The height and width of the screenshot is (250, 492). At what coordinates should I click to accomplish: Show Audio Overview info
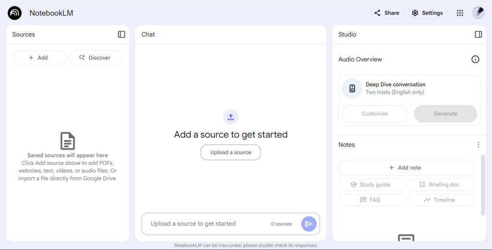coord(475,59)
